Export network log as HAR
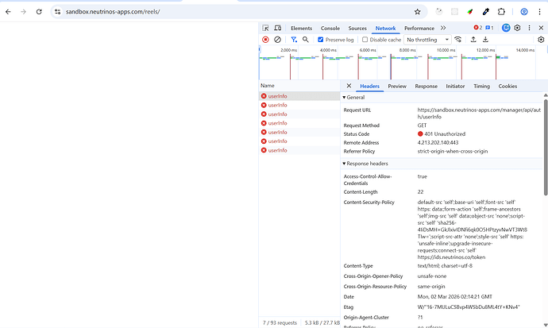 485,40
